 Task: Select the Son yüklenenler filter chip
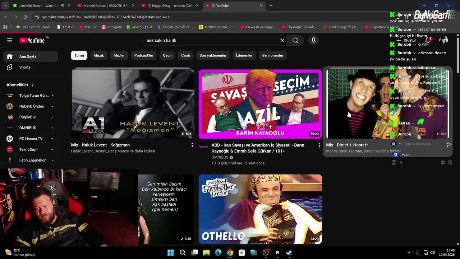coord(213,55)
